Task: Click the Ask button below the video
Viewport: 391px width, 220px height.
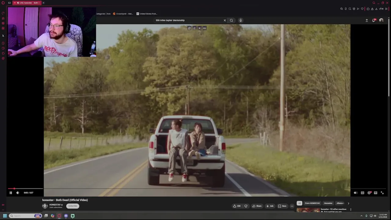Action: (270, 206)
